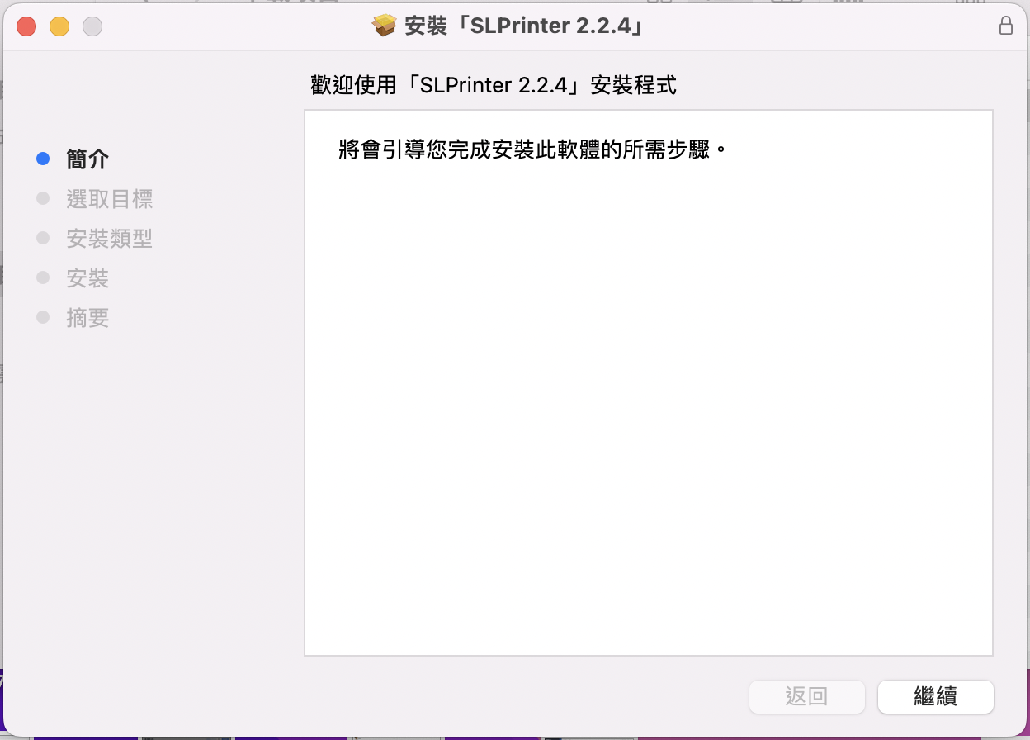The width and height of the screenshot is (1030, 740).
Task: Select the 選取目標 step in sidebar
Action: click(x=109, y=199)
